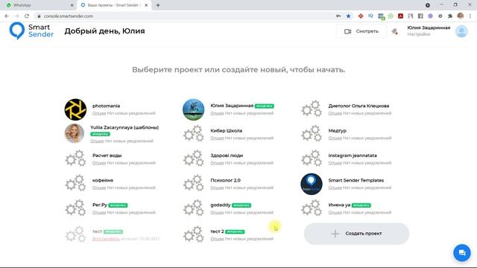477x268 pixels.
Task: Open Опции link for Кибер Школа
Action: [217, 138]
